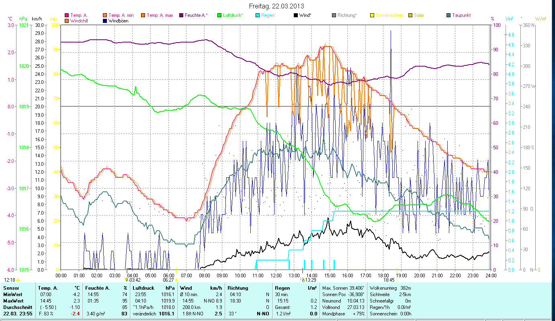555x321 pixels.
Task: Select the Taupunkt legend swatch
Action: click(449, 16)
